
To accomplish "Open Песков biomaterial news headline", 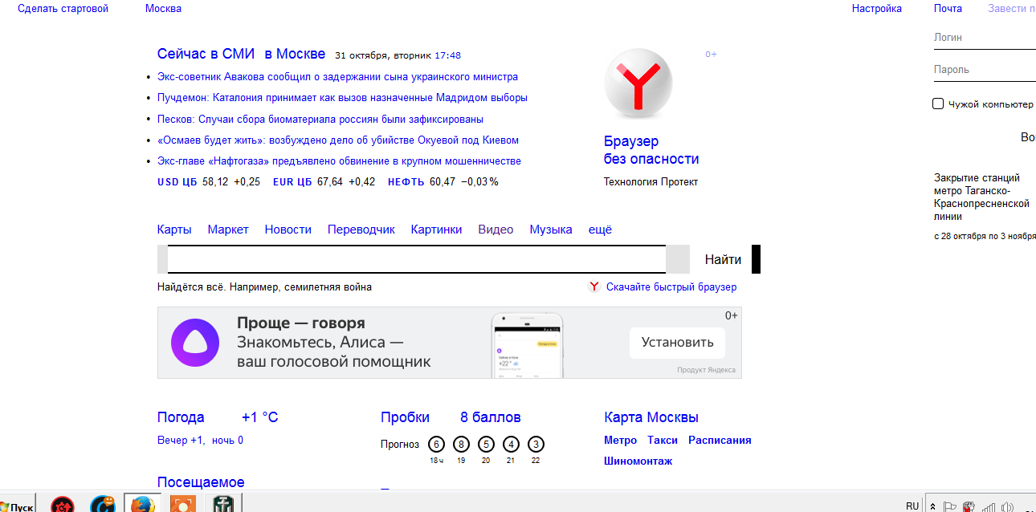I will 320,119.
